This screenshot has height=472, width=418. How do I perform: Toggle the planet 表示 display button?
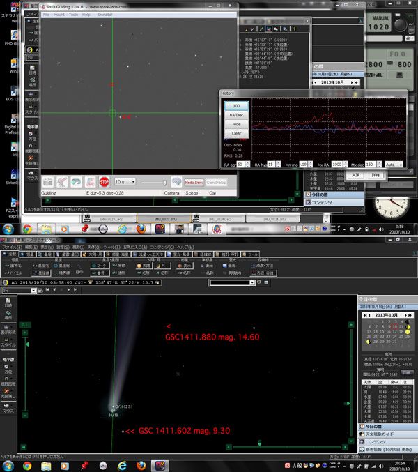point(185,266)
